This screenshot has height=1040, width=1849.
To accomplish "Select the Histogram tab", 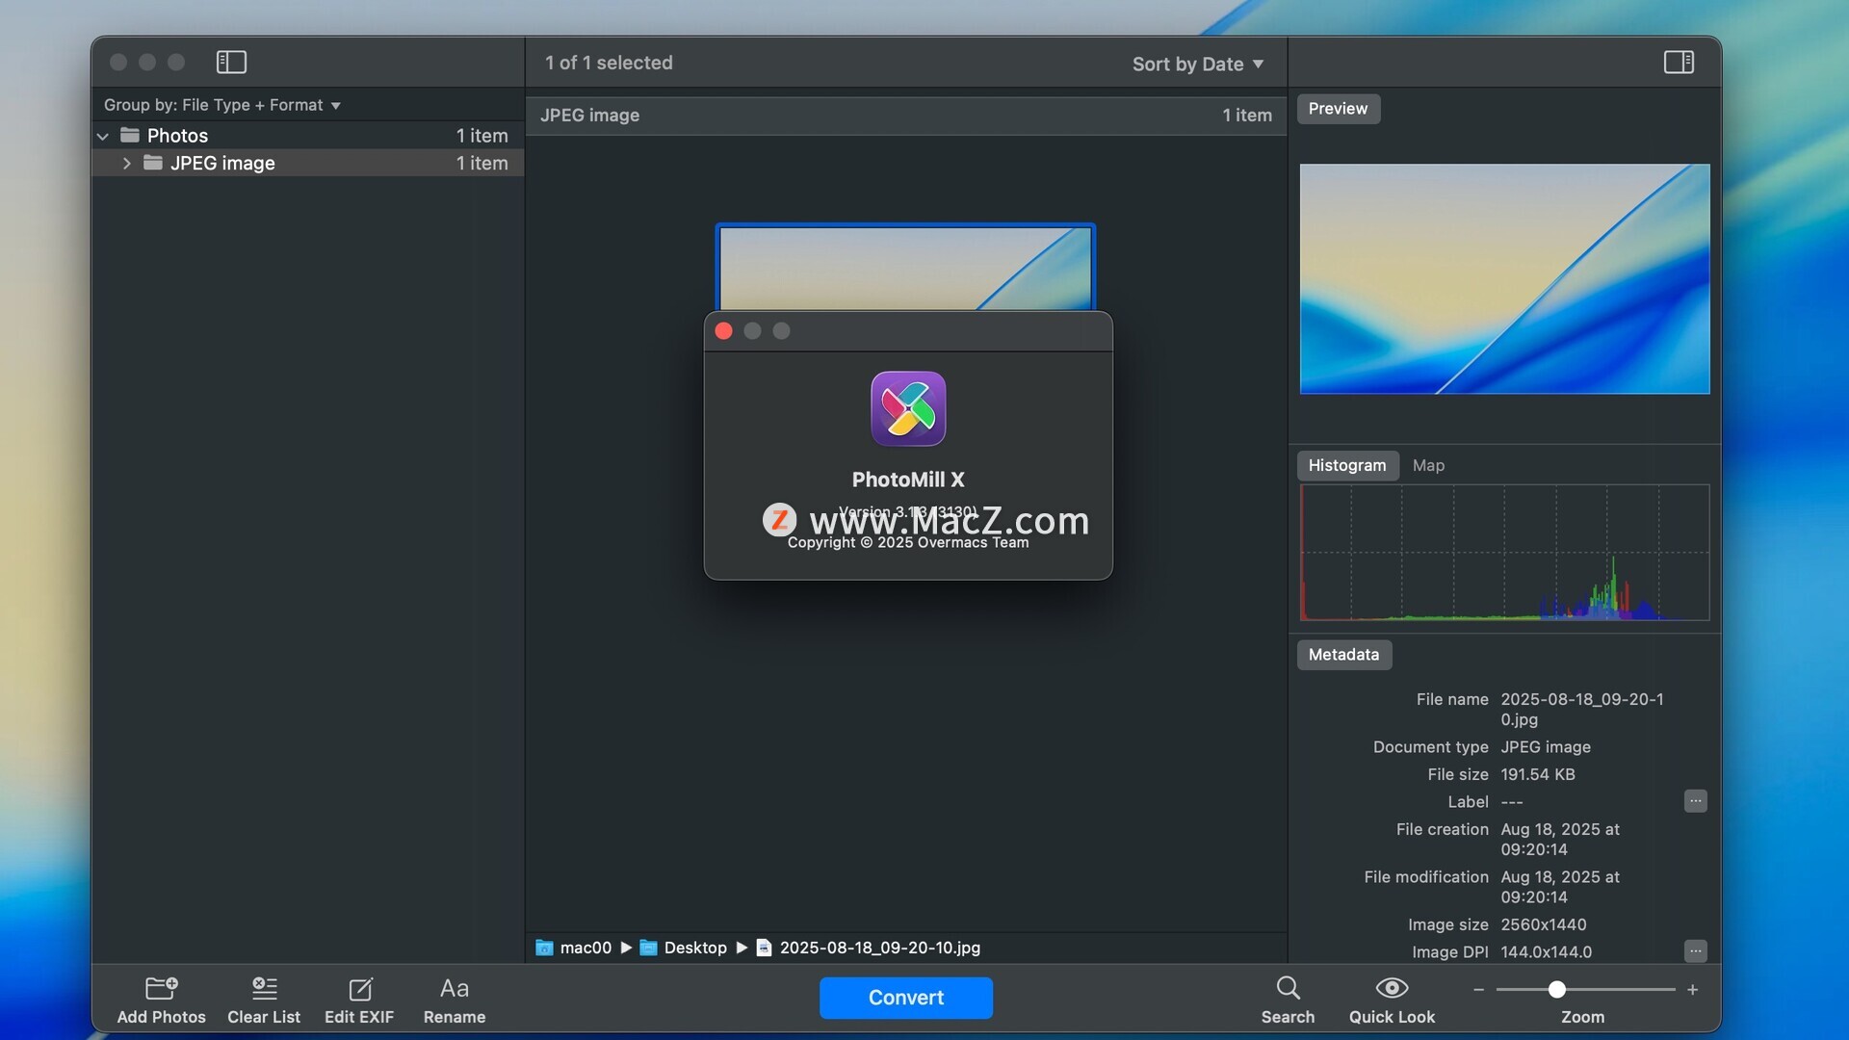I will [1346, 465].
